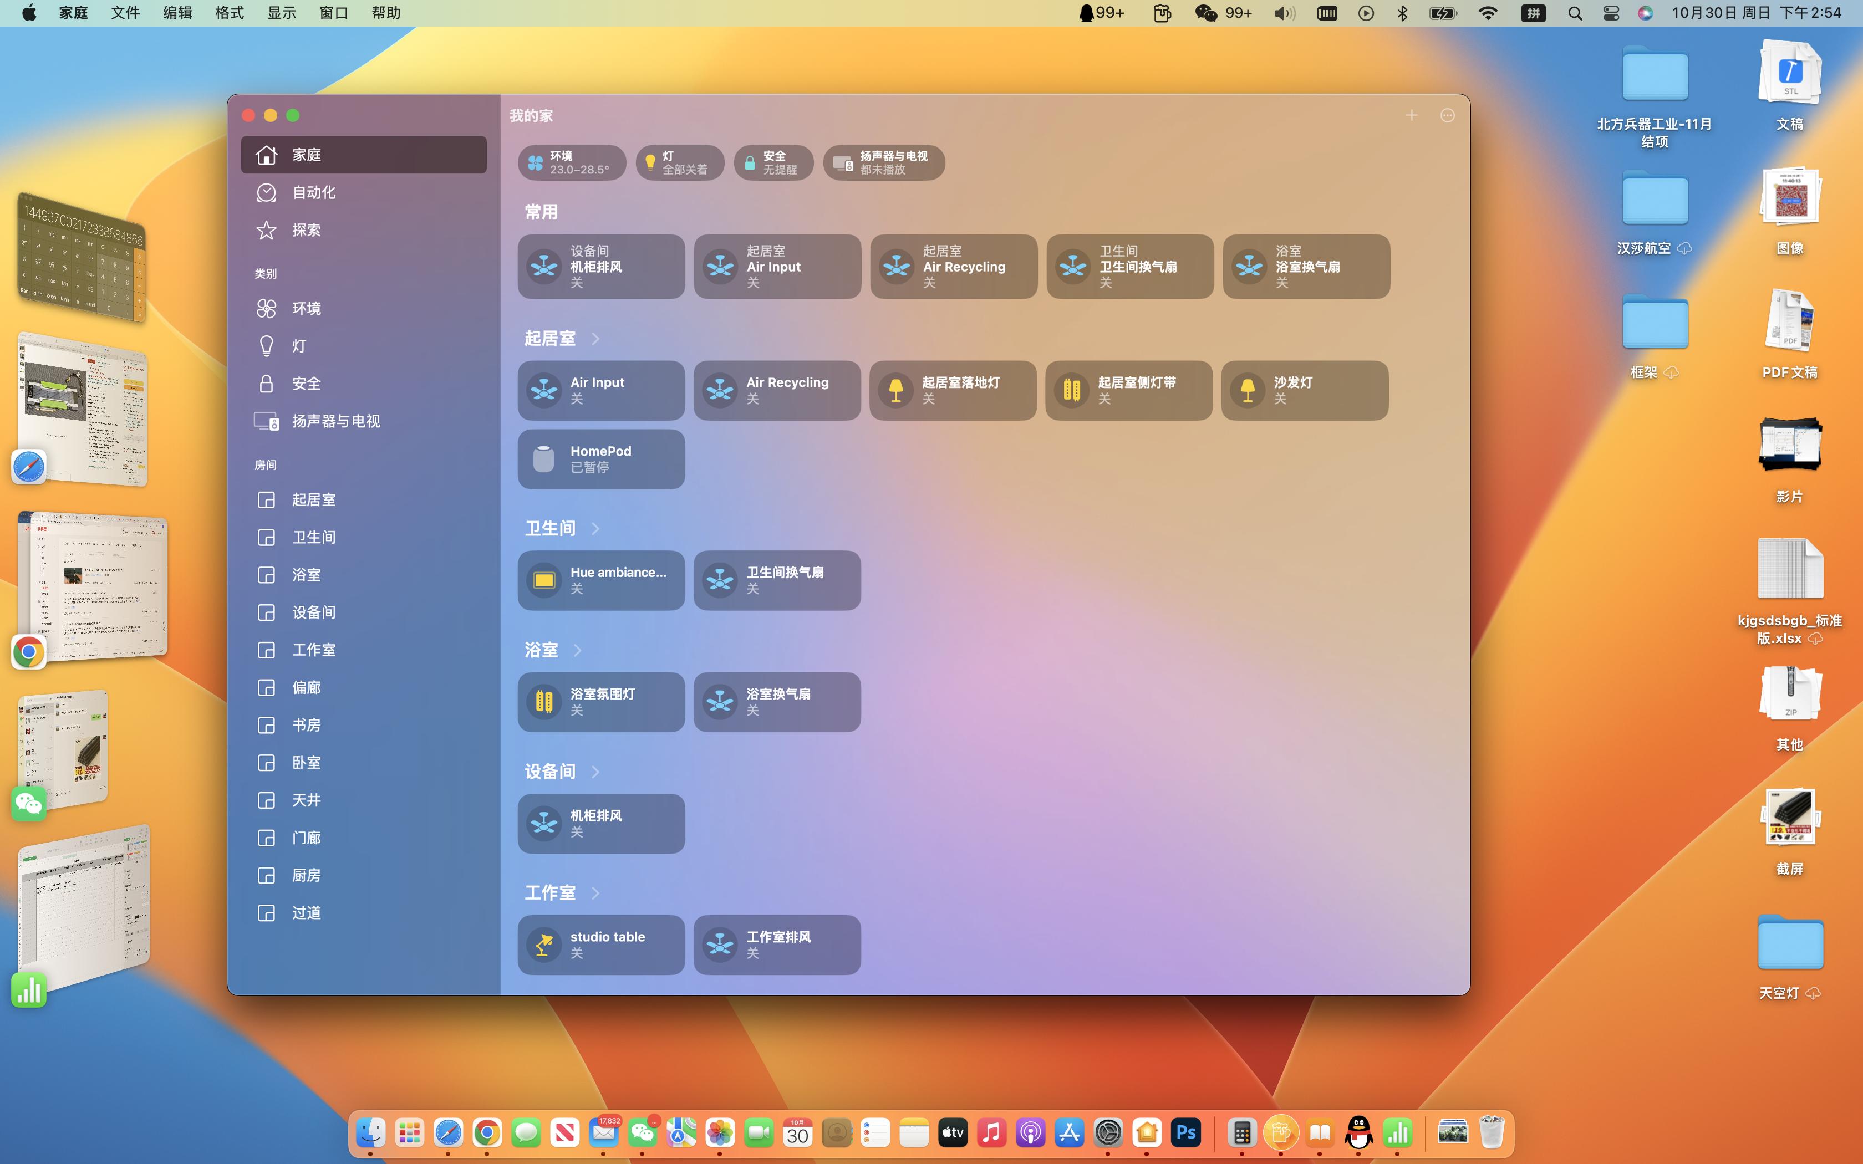Select the 灯 lightbulb category in sidebar
Screen dimensions: 1863x1164
click(x=298, y=346)
